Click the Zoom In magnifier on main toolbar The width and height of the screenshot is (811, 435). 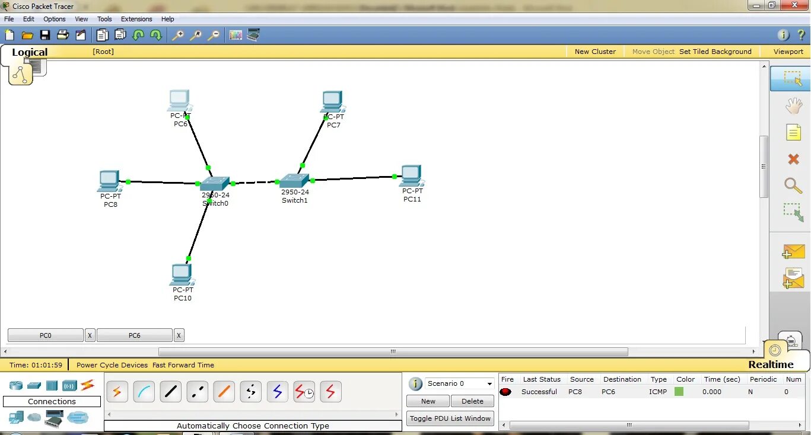(178, 35)
